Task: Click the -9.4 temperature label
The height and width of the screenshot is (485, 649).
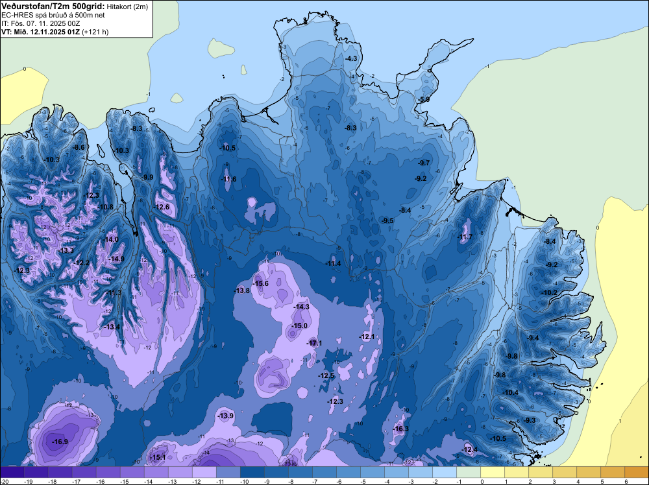Action: pyautogui.click(x=533, y=338)
